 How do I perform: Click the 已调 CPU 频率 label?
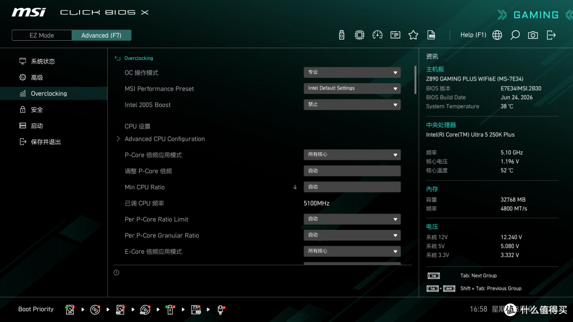[144, 203]
